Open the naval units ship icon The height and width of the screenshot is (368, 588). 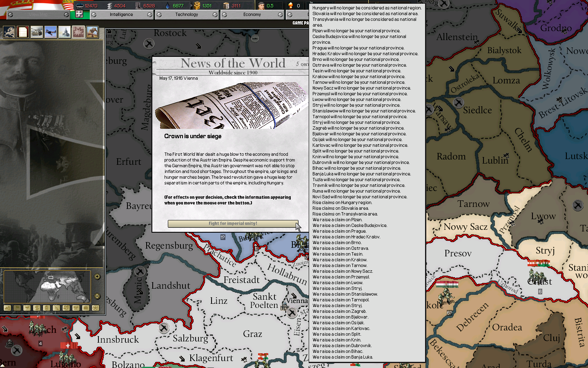point(65,32)
